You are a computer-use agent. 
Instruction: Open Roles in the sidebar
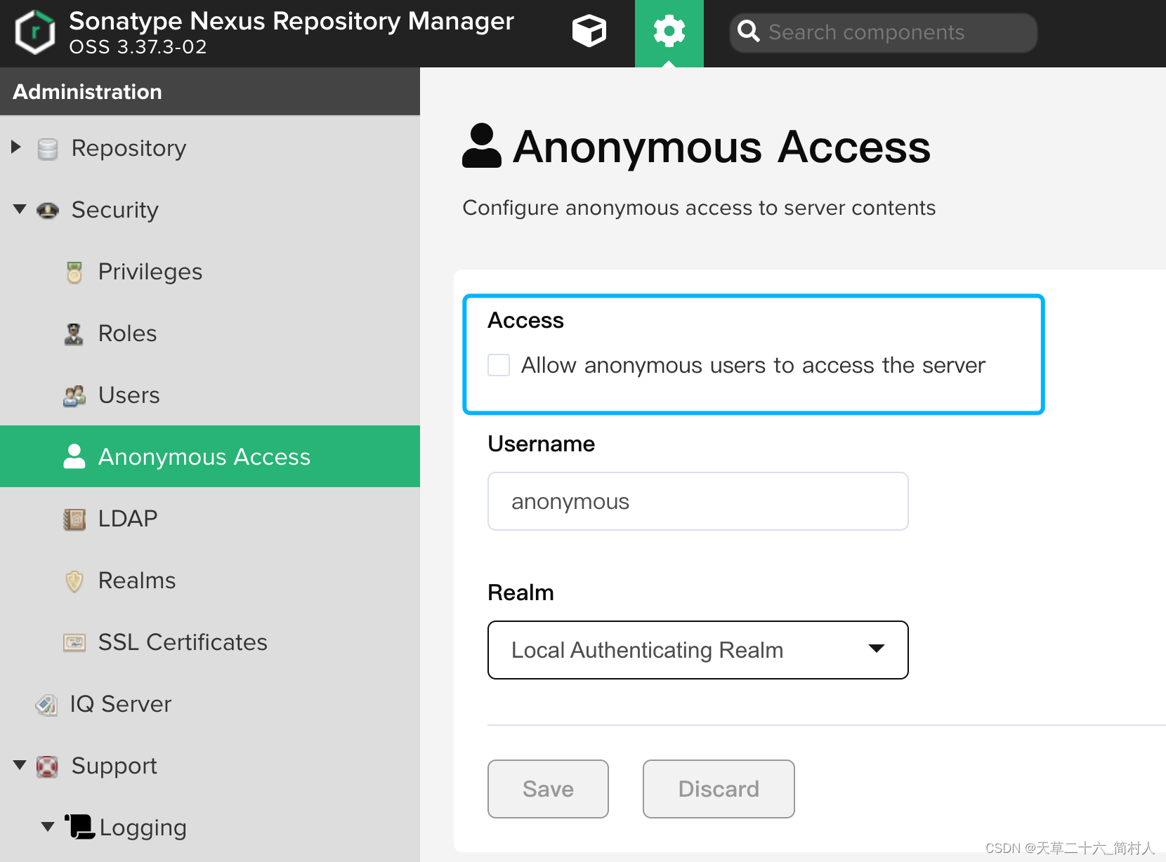[127, 333]
